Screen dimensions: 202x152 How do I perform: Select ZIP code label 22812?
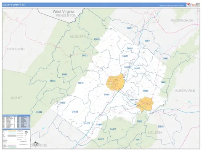coord(130,28)
